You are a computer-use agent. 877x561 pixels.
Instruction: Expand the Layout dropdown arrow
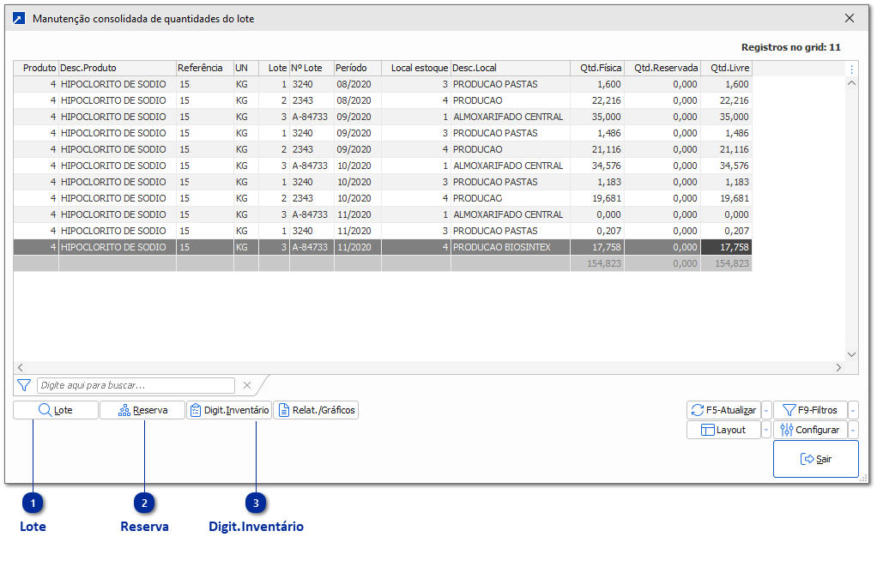coord(766,430)
